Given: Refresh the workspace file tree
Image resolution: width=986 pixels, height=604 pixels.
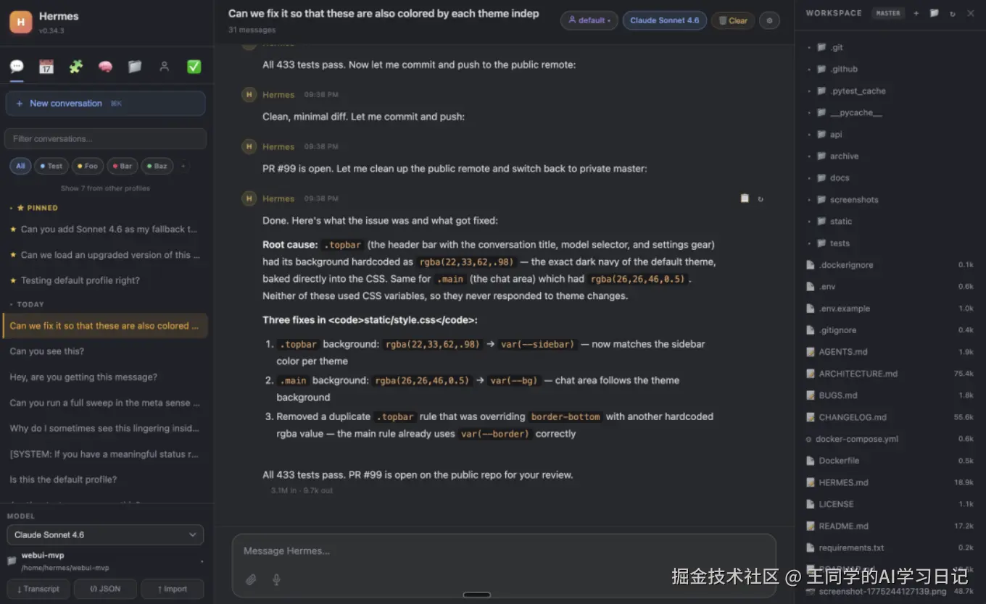Looking at the screenshot, I should pyautogui.click(x=952, y=13).
